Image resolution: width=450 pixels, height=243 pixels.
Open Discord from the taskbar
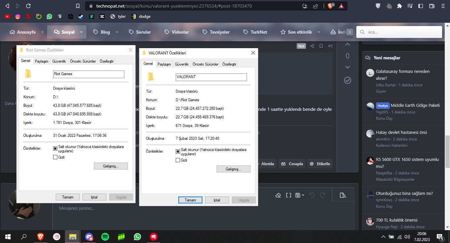(x=89, y=236)
